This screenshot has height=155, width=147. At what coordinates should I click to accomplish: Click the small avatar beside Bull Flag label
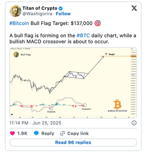[x=16, y=54]
